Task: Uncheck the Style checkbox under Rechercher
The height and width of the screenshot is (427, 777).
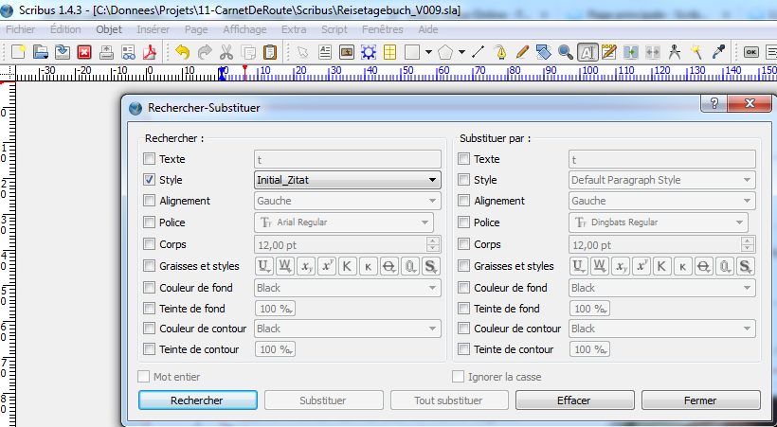Action: (148, 180)
